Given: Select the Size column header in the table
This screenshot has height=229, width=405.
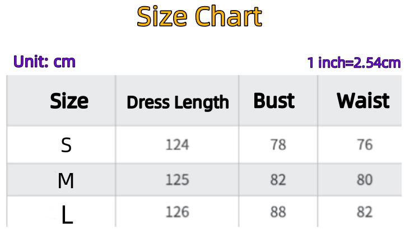Looking at the screenshot, I should pos(69,101).
